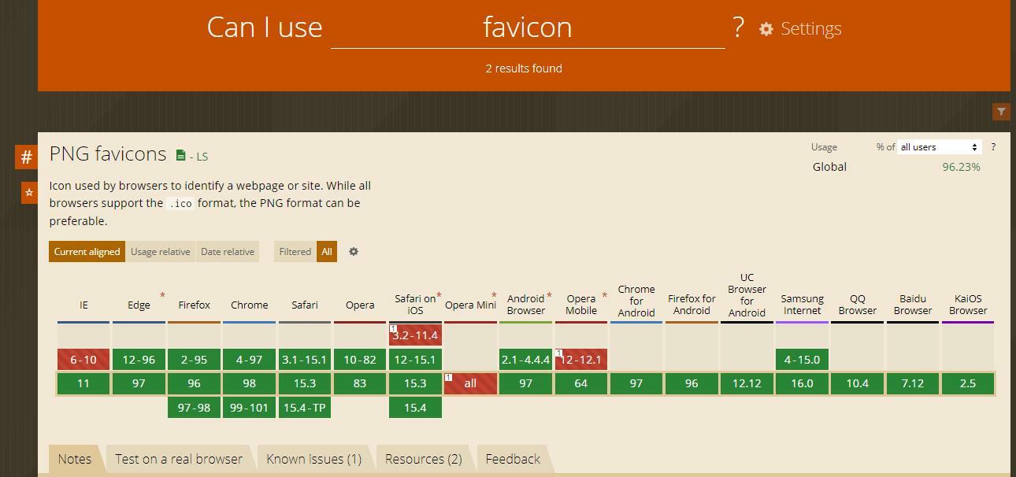Image resolution: width=1016 pixels, height=477 pixels.
Task: Switch to Date relative view
Action: (228, 252)
